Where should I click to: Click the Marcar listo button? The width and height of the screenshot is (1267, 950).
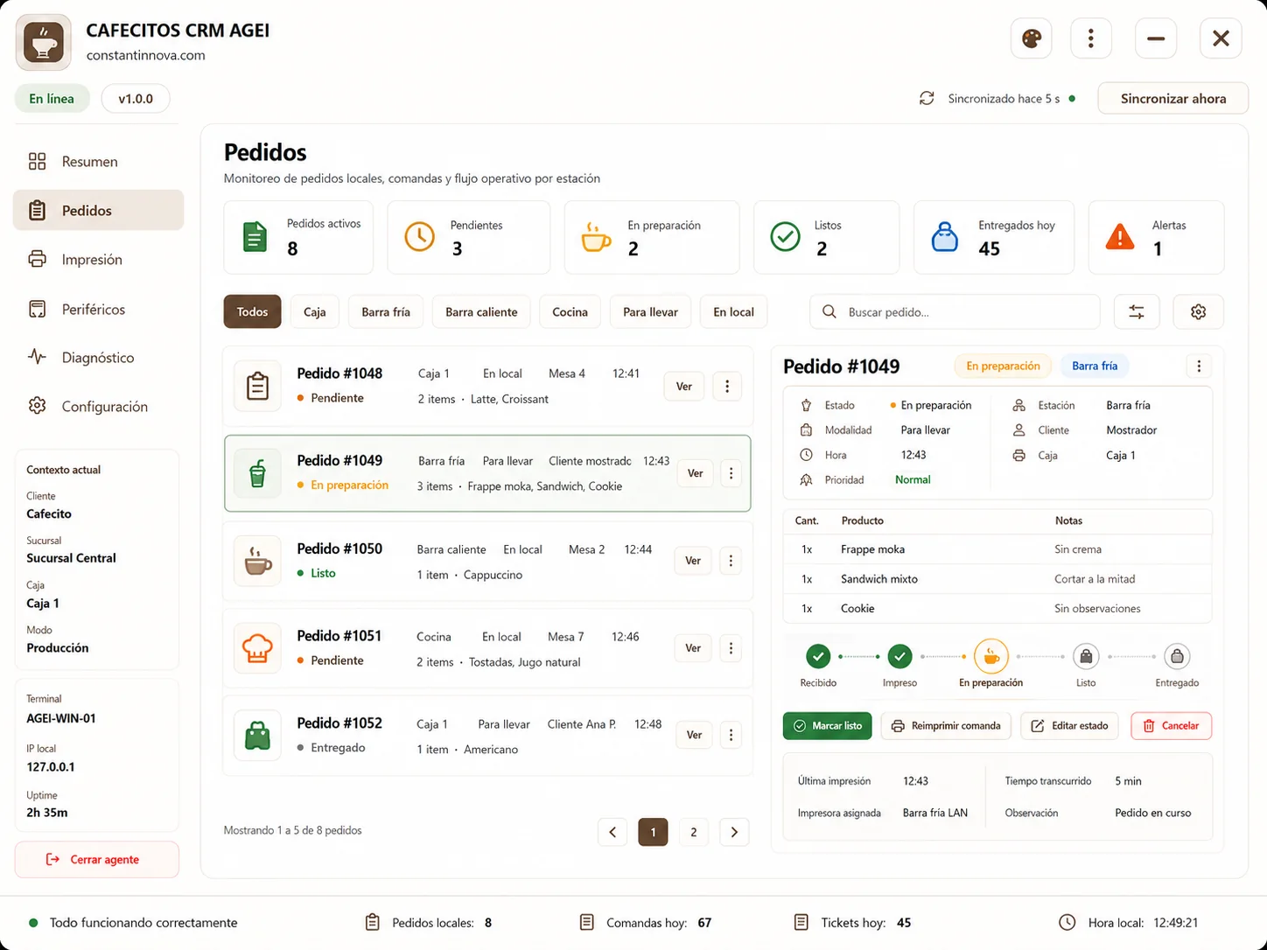pos(827,725)
